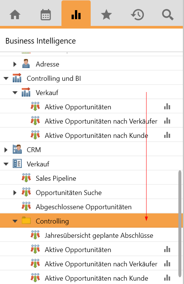The image size is (184, 284).
Task: Collapse the Controlling und BI node
Action: [x=6, y=79]
